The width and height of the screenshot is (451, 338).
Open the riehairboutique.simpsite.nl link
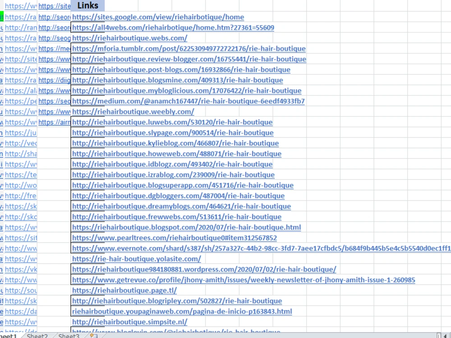(129, 322)
